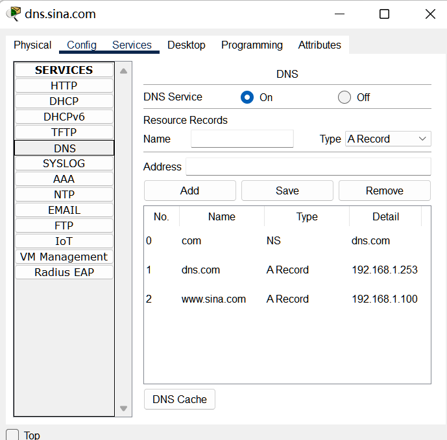
Task: Close the dns.sina.com window
Action: [430, 14]
